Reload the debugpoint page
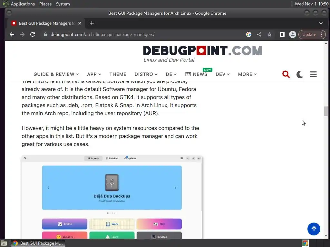The width and height of the screenshot is (330, 247). [33, 34]
